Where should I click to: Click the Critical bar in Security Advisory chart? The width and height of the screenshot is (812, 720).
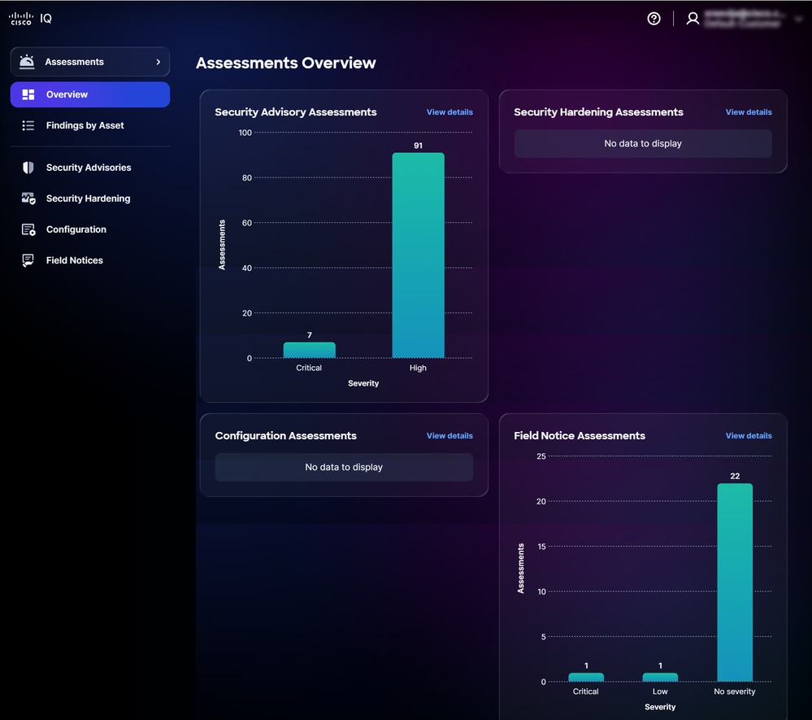pyautogui.click(x=309, y=350)
